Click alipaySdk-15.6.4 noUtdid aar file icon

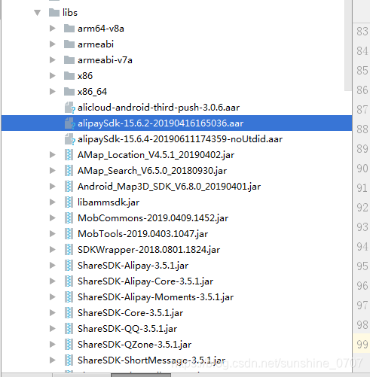click(69, 139)
